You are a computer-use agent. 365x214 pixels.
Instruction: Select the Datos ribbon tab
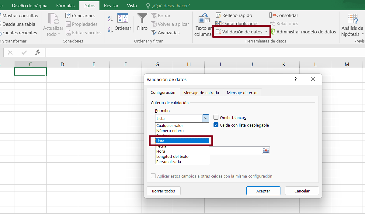click(89, 6)
